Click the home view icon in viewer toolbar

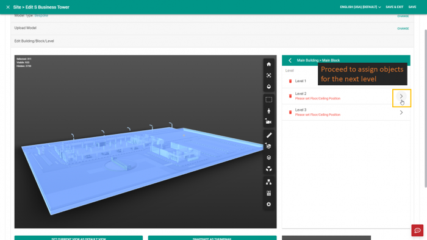[x=268, y=64]
